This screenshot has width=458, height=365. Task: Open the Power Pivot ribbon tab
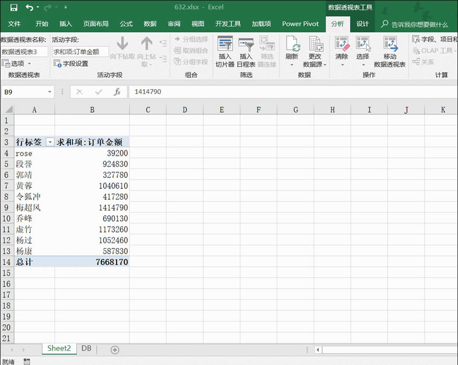(300, 24)
